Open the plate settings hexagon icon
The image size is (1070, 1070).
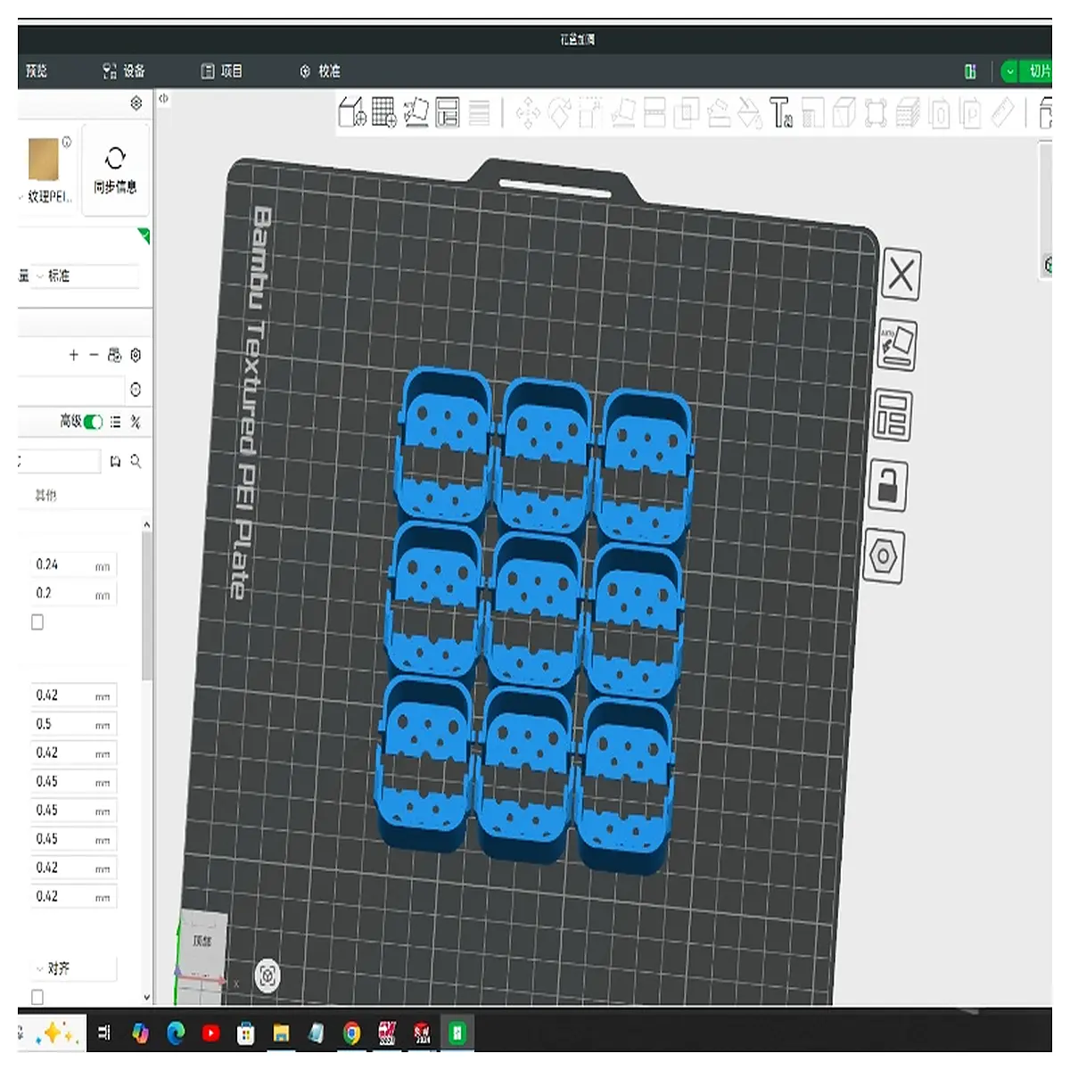click(x=883, y=556)
